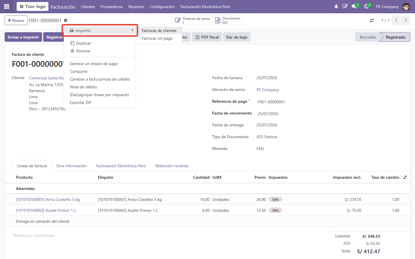Open the activities clock icon
The width and height of the screenshot is (415, 259).
click(x=366, y=6)
